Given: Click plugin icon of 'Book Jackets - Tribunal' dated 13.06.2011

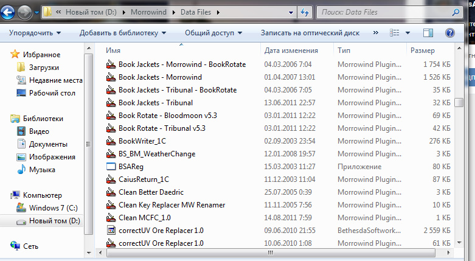Looking at the screenshot, I should pyautogui.click(x=111, y=102).
